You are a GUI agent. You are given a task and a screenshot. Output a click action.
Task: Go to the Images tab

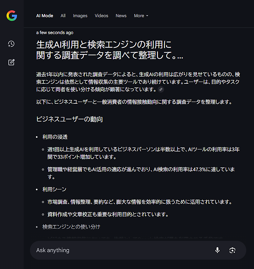coord(80,16)
